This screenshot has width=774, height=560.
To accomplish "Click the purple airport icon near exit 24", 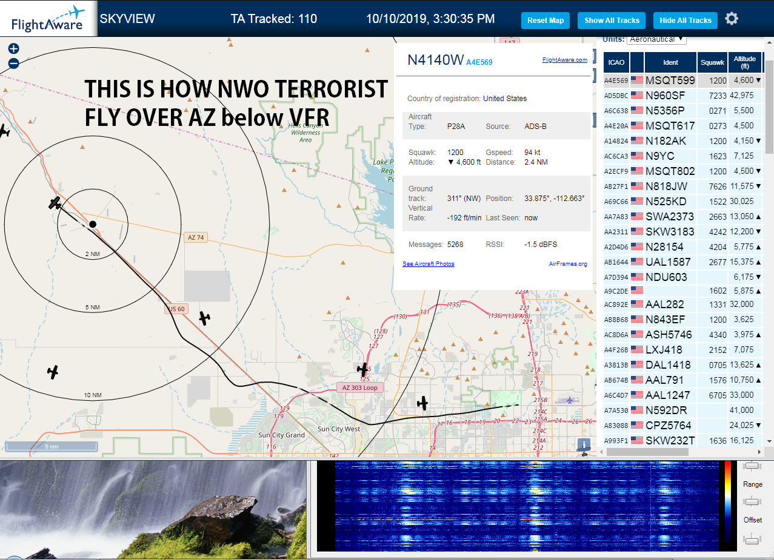I will tap(569, 400).
